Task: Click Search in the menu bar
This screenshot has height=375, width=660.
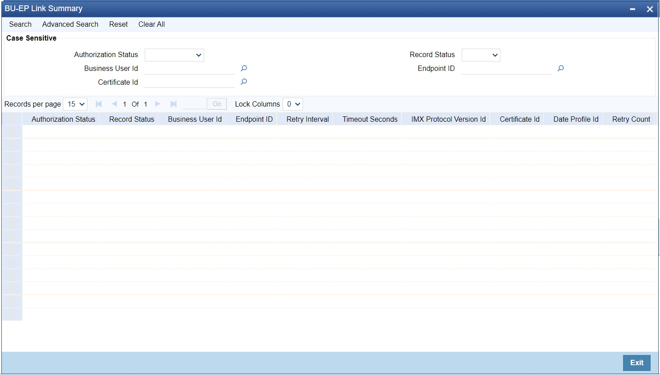Action: click(x=20, y=24)
